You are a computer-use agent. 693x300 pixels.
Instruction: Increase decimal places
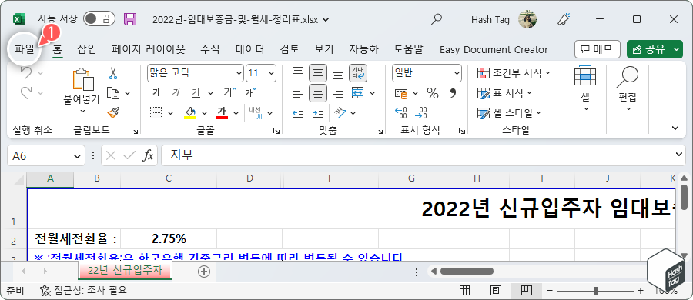401,113
